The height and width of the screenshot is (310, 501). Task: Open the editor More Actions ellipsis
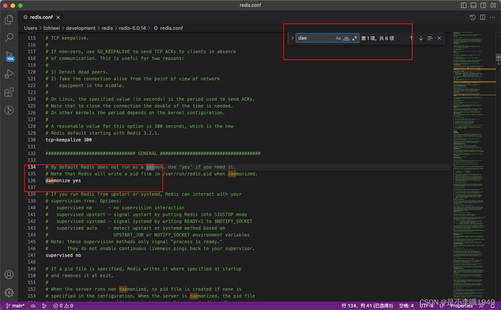click(492, 17)
